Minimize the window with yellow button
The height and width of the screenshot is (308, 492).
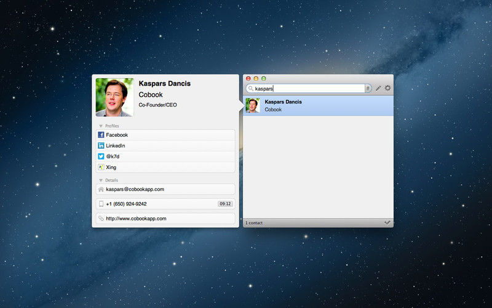tap(256, 79)
